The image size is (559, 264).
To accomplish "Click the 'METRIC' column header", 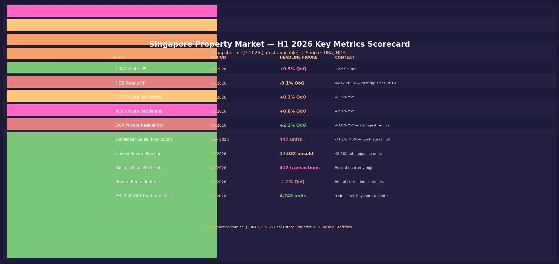I will pos(118,58).
